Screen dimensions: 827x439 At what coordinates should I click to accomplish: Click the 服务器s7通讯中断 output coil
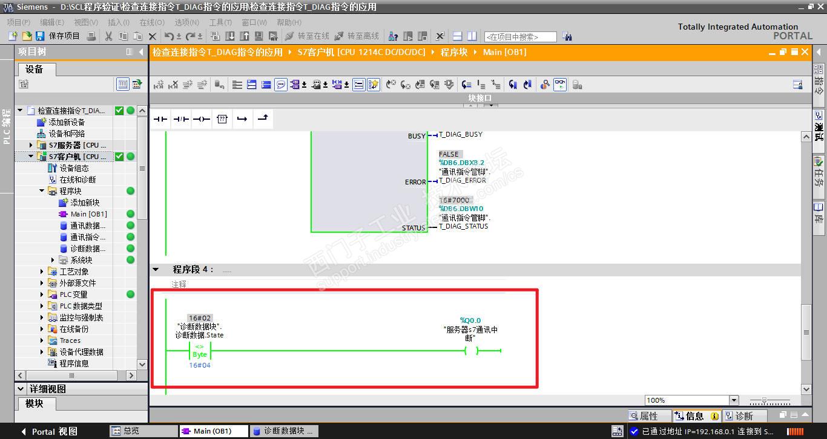[x=471, y=351]
